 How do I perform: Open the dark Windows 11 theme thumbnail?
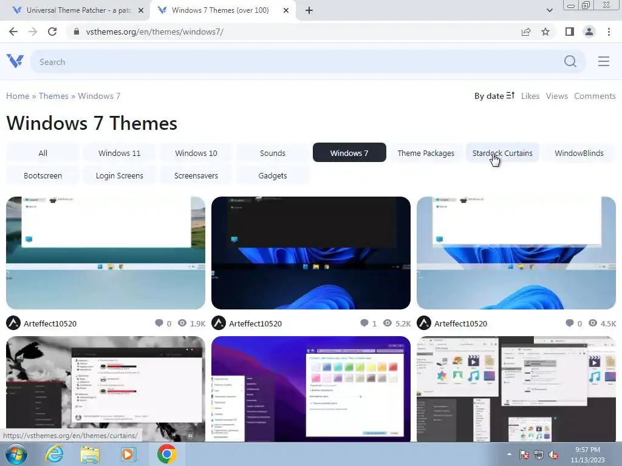(x=310, y=253)
